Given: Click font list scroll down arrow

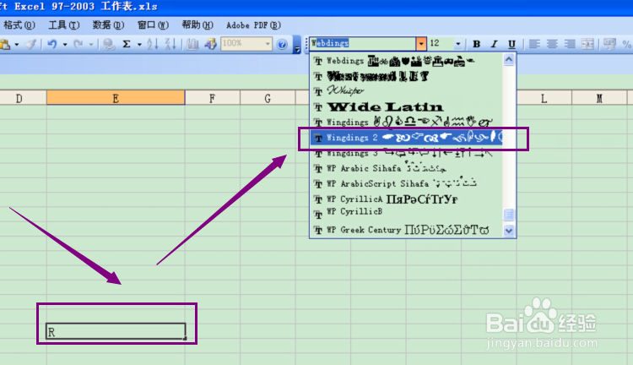Looking at the screenshot, I should pyautogui.click(x=509, y=231).
